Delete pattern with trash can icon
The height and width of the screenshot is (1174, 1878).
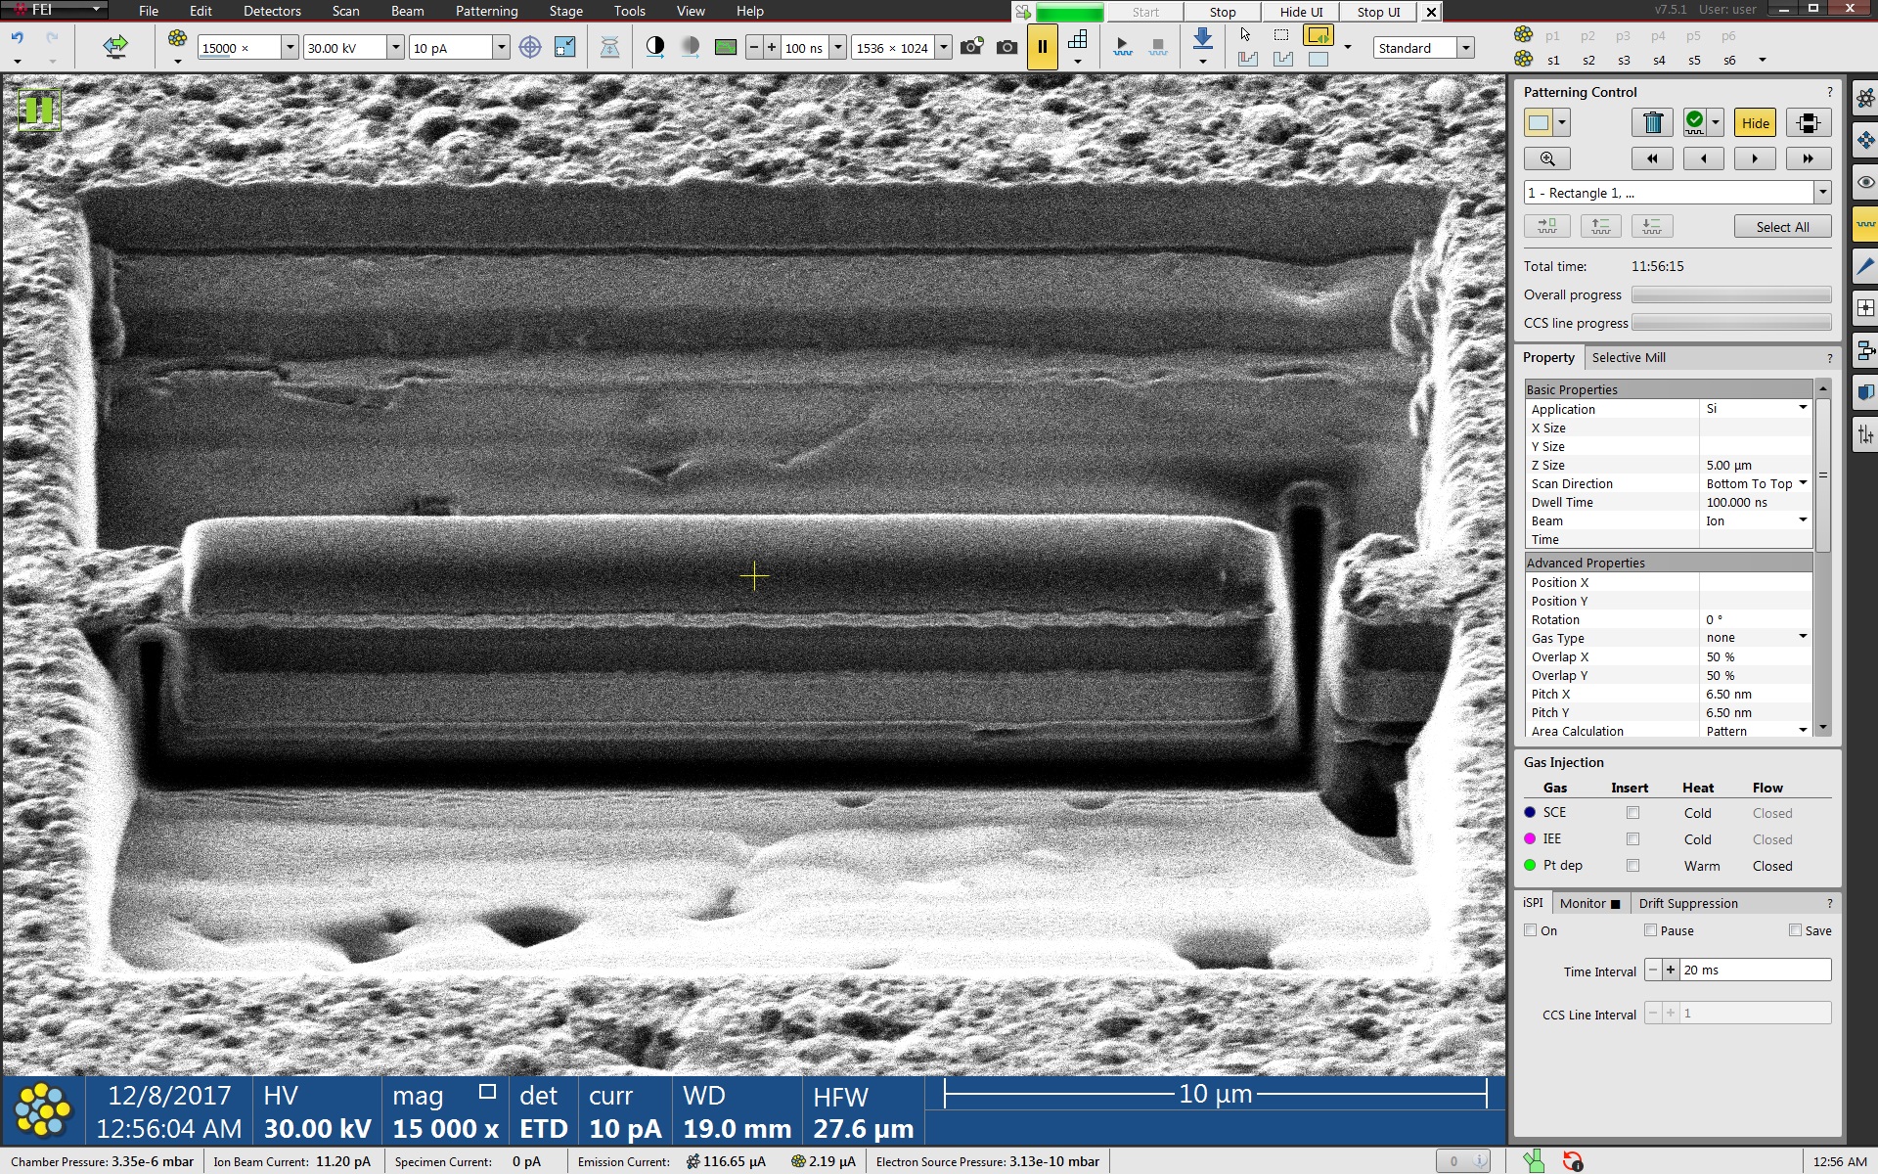[1652, 123]
